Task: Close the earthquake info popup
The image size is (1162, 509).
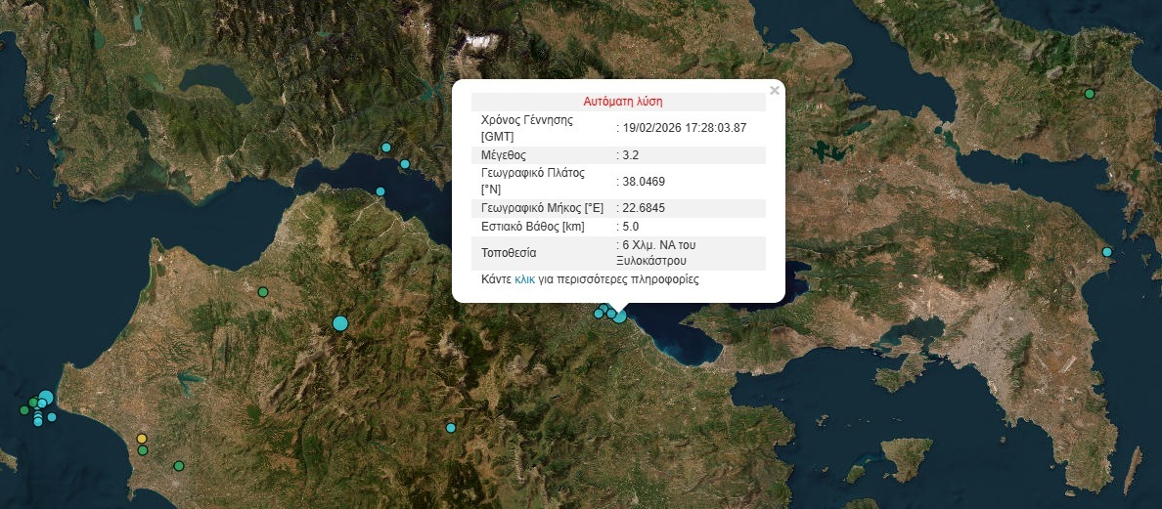Action: coord(775,91)
